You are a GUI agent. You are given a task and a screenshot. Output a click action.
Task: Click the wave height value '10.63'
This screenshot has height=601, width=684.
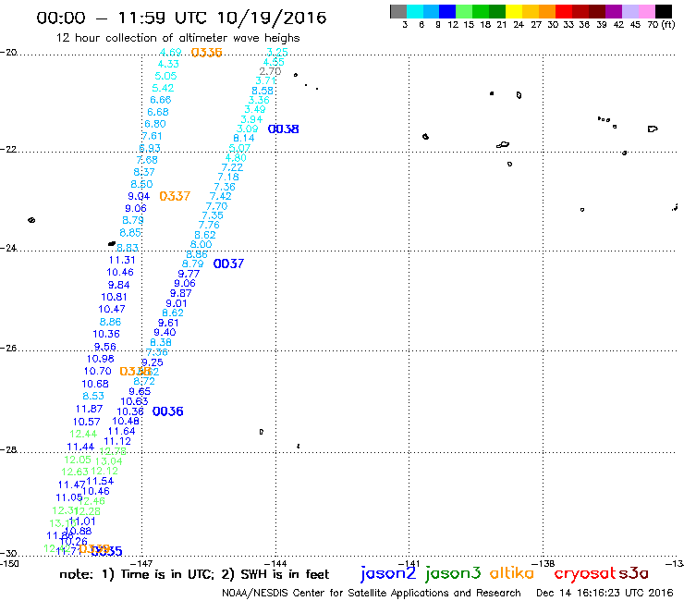pyautogui.click(x=134, y=401)
